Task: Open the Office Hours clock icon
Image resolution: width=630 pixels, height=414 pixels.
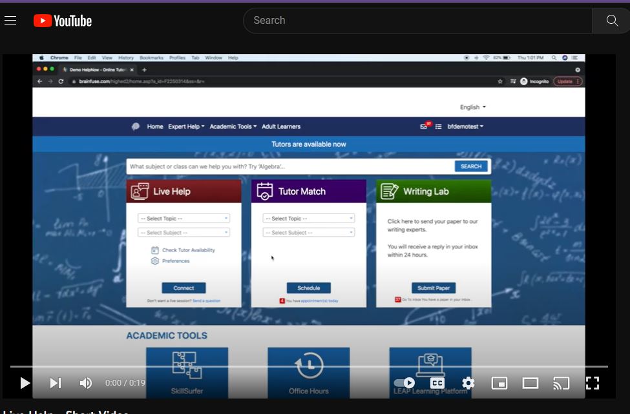Action: pos(308,363)
